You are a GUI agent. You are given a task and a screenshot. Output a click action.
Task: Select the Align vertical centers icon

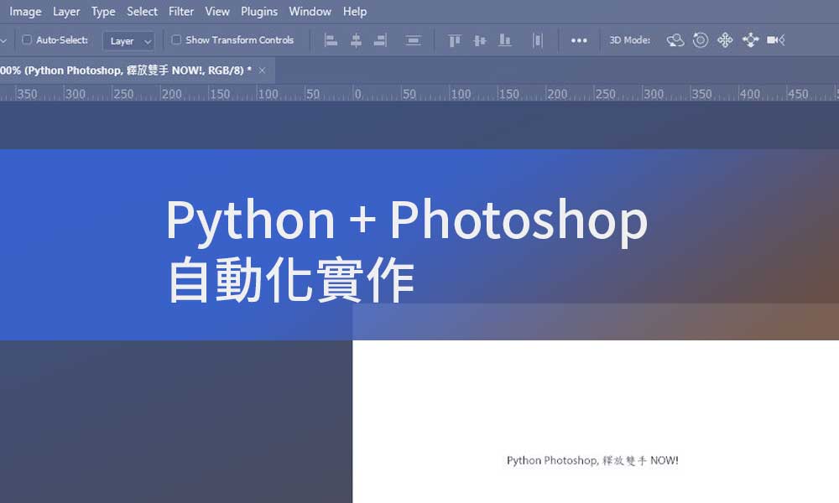tap(479, 40)
